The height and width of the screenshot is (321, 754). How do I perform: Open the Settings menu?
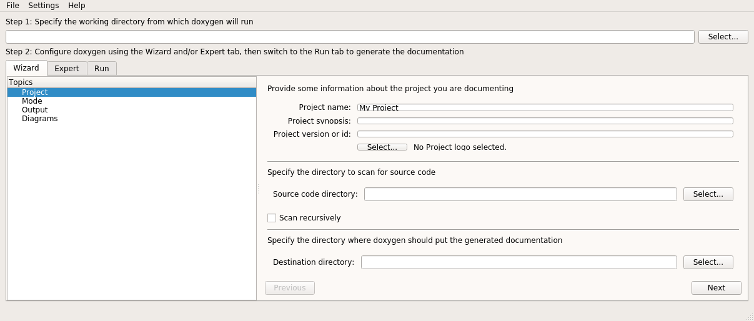click(43, 6)
